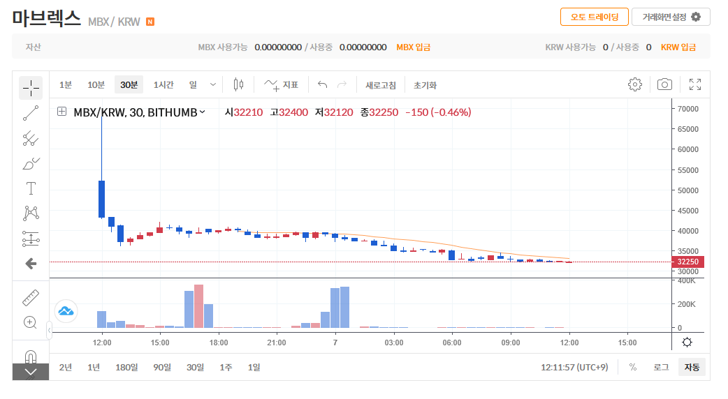This screenshot has height=399, width=728.
Task: Open the time interval dropdown arrow
Action: click(212, 85)
